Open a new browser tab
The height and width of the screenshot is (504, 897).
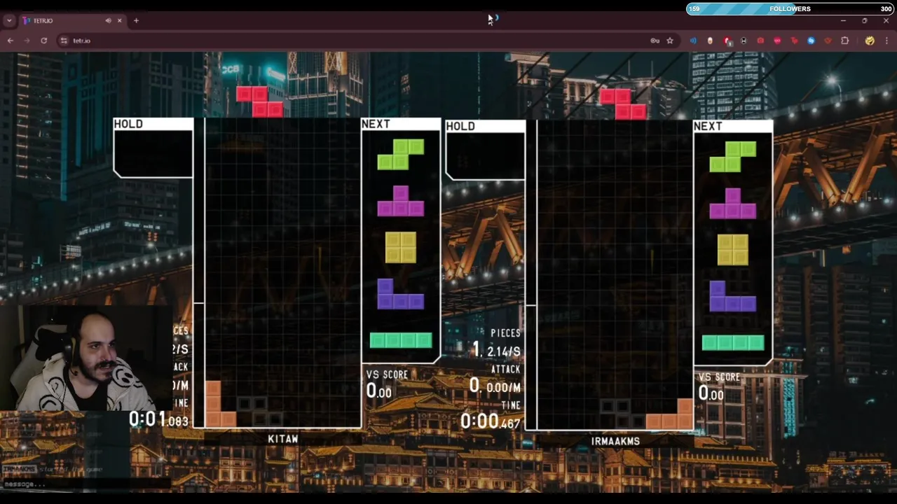tap(136, 20)
